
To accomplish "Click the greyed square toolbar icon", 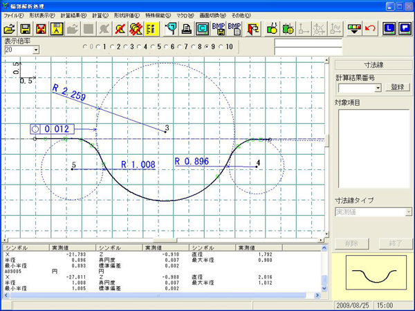I will click(89, 28).
